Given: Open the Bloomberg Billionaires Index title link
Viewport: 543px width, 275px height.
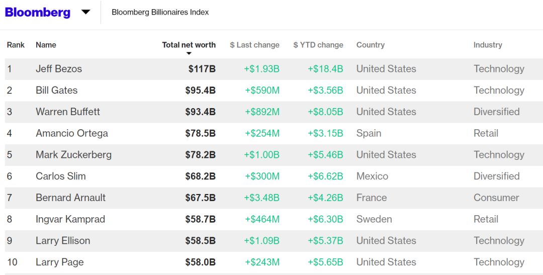Looking at the screenshot, I should click(x=160, y=12).
